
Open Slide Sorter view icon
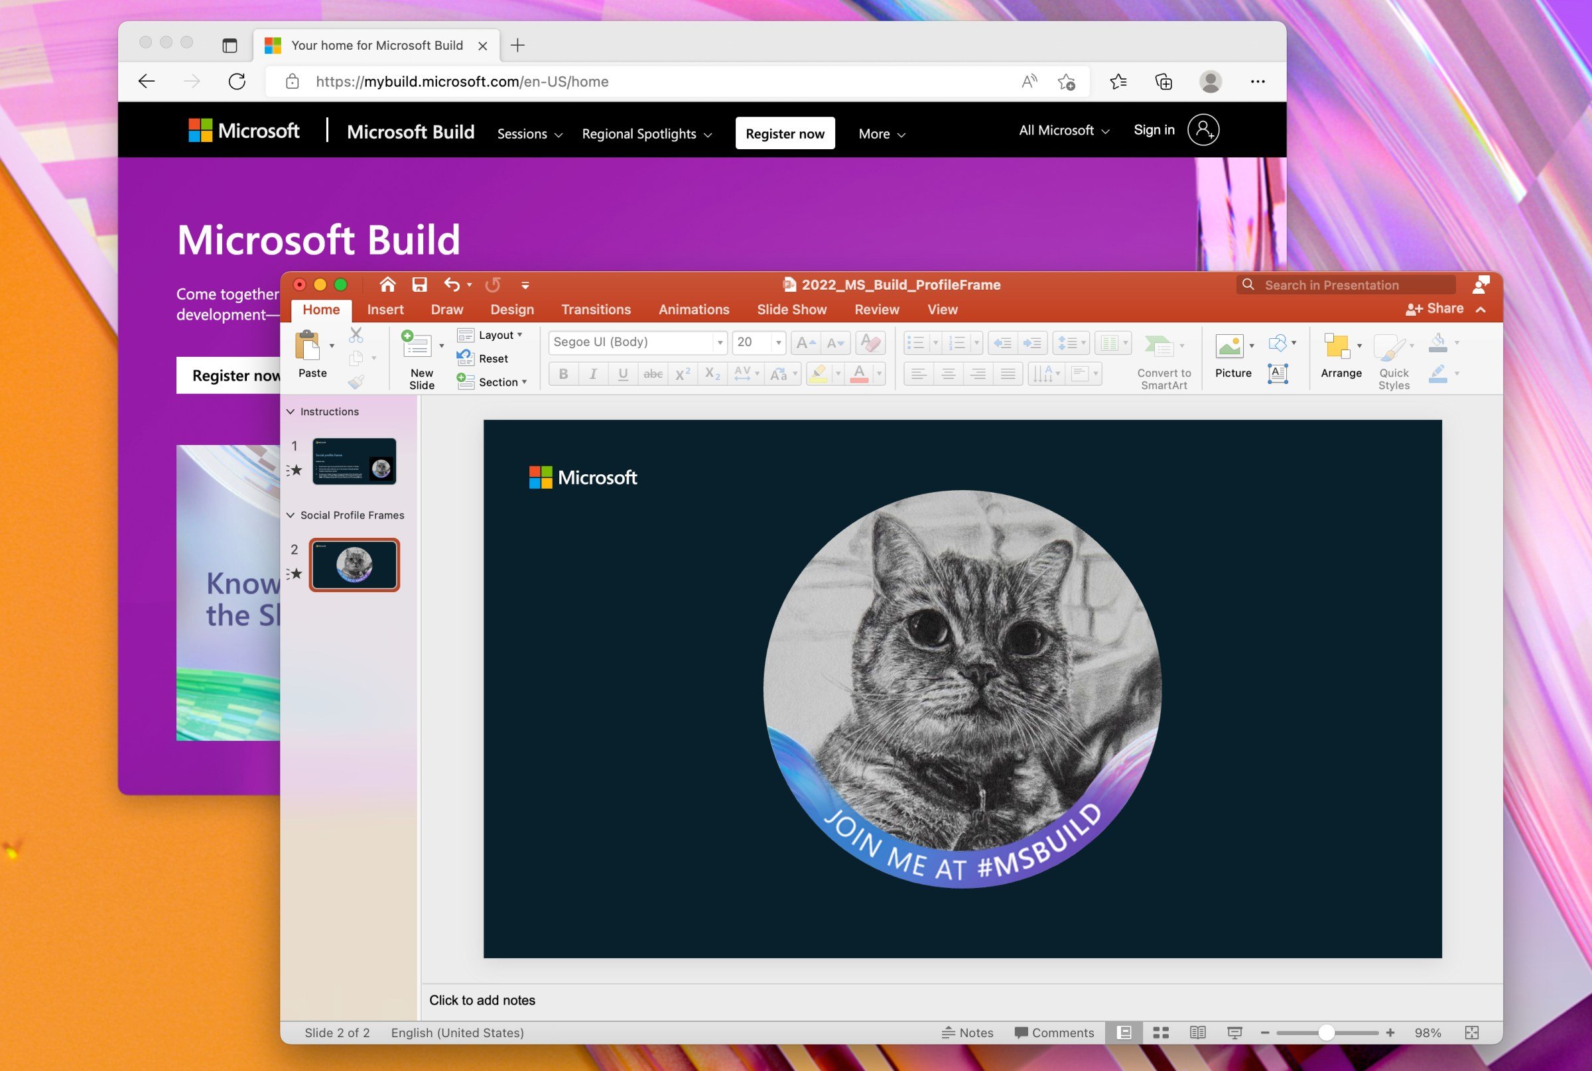pyautogui.click(x=1161, y=1033)
